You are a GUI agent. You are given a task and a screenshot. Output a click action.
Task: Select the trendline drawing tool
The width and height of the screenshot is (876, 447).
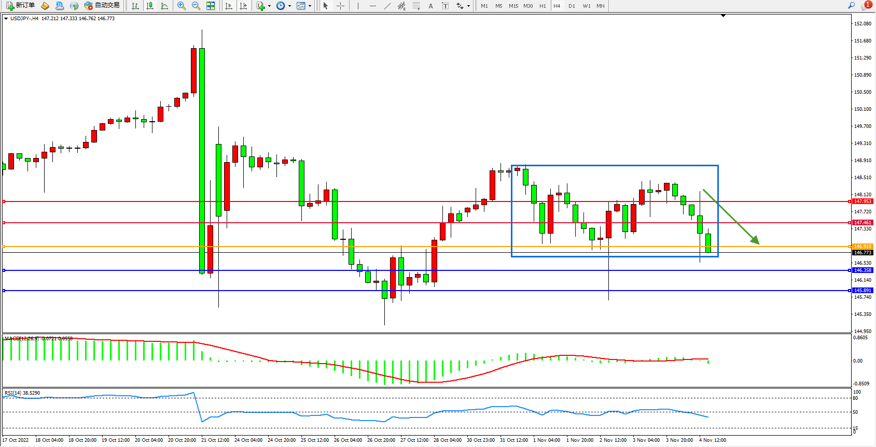pos(387,6)
